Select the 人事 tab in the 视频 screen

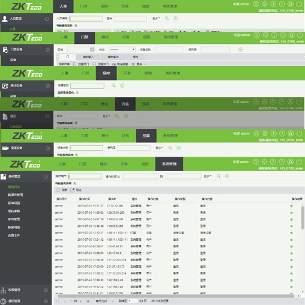coord(64,136)
